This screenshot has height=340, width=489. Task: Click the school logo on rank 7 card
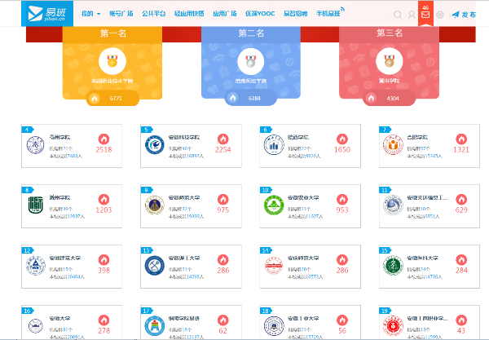393,145
